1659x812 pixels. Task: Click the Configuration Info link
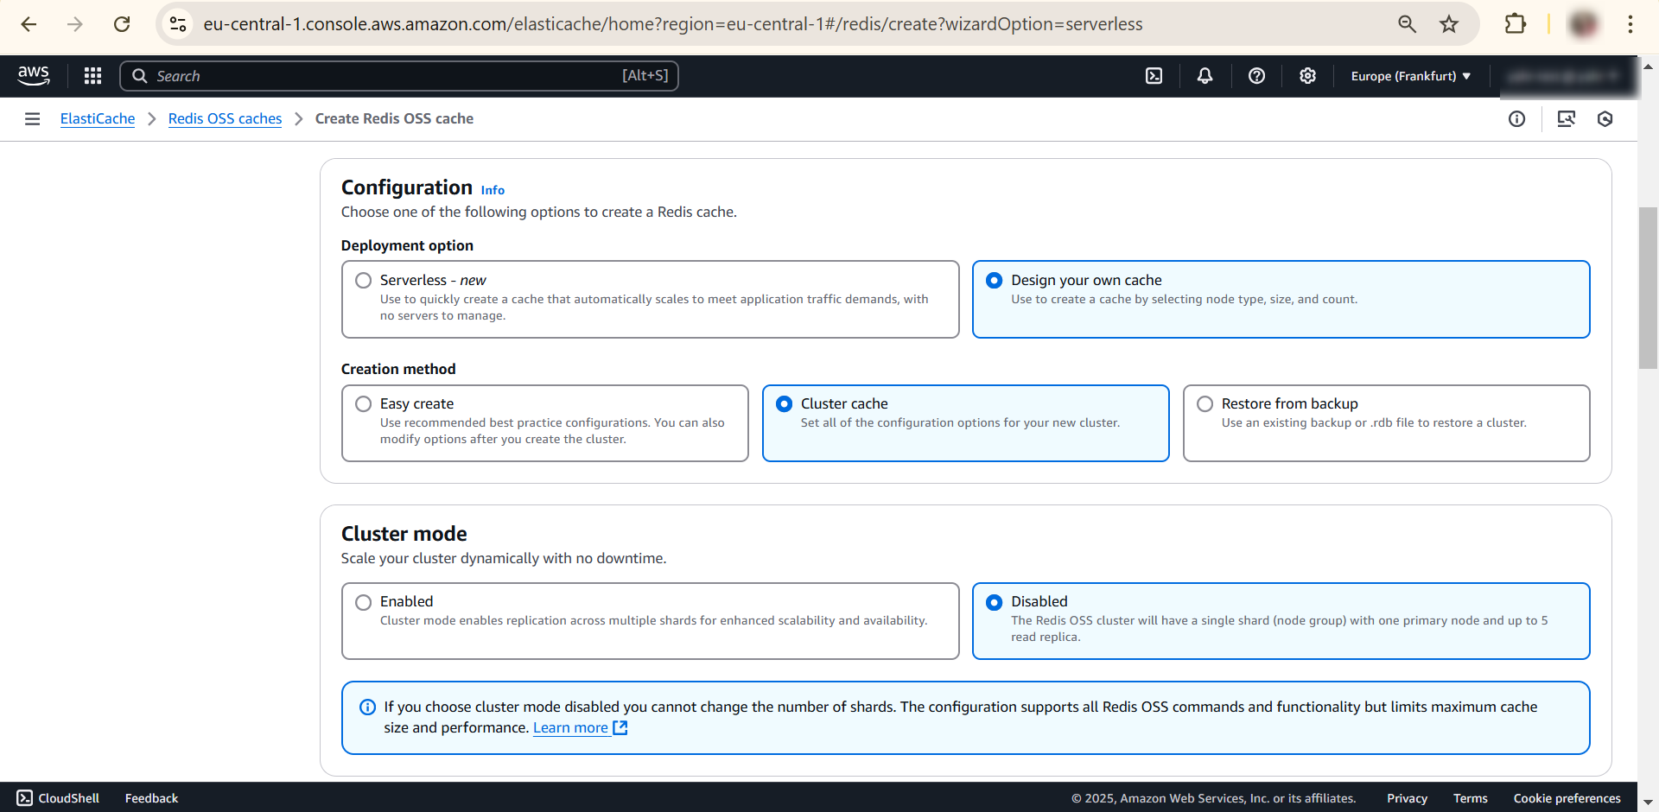pyautogui.click(x=493, y=190)
